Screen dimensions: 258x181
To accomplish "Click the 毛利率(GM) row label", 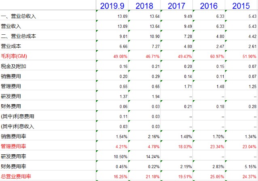I will coord(17,56).
